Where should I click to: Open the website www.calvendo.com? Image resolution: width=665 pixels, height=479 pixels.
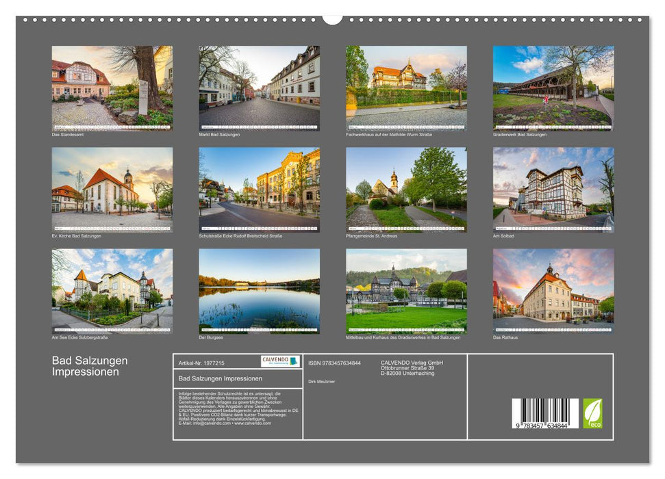coord(253,424)
